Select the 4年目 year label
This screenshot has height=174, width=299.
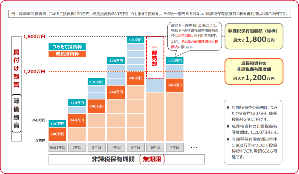pyautogui.click(x=116, y=147)
